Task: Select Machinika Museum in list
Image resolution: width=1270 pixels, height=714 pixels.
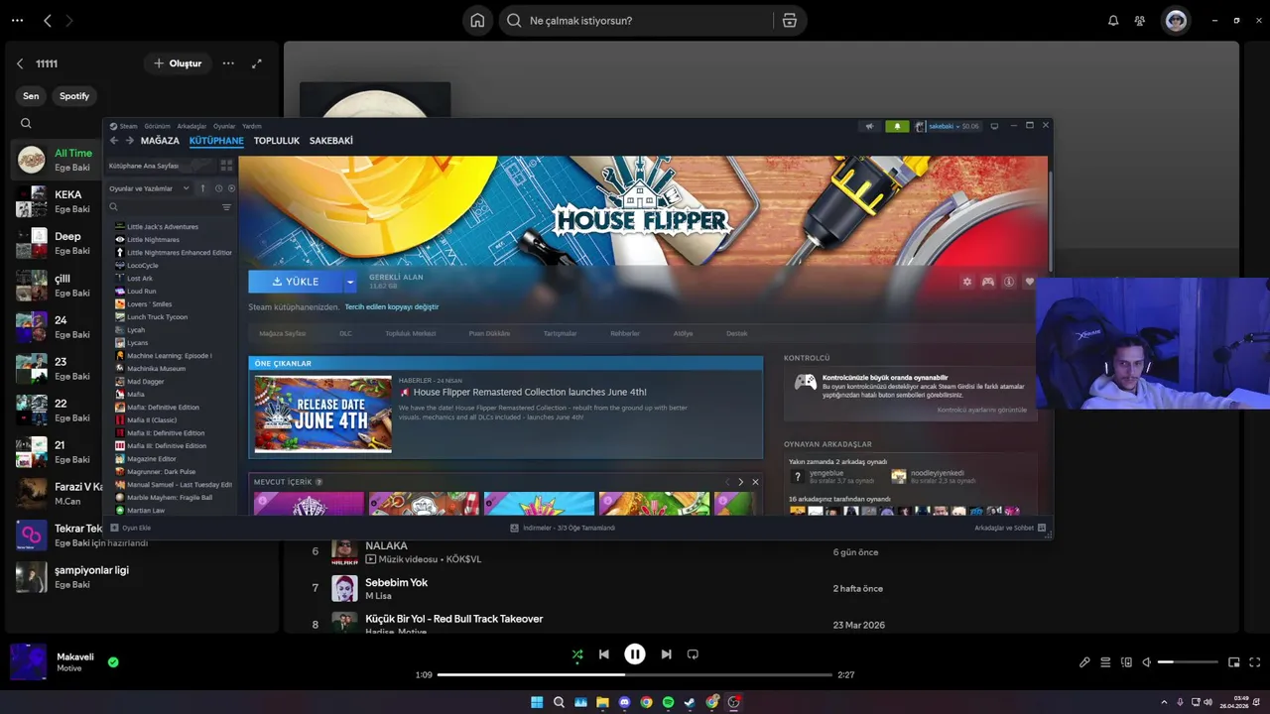Action: [x=156, y=368]
